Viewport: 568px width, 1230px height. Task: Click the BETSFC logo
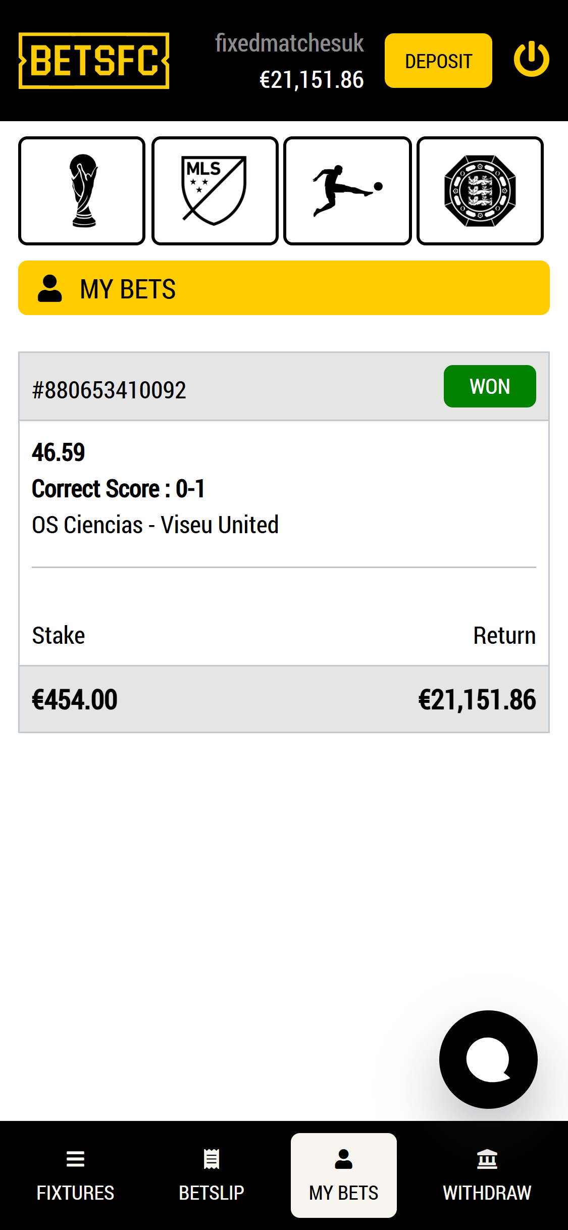[x=94, y=61]
